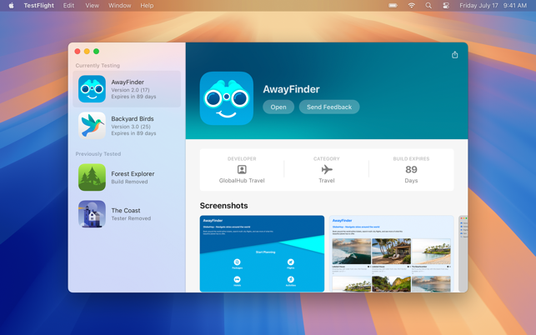536x335 pixels.
Task: Click Packages icon in first screenshot
Action: tap(237, 262)
